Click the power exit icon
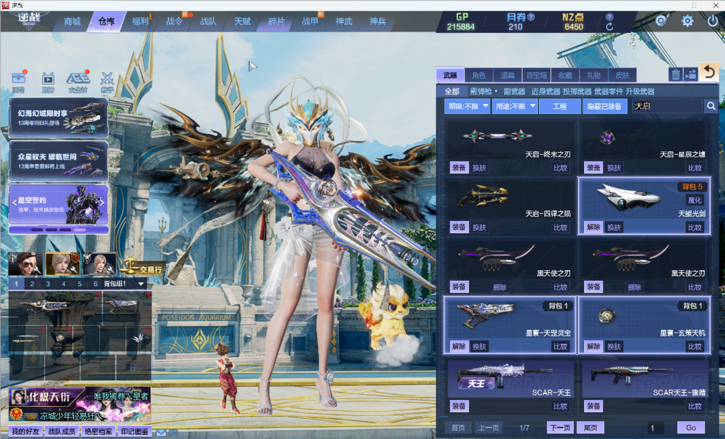The height and width of the screenshot is (439, 725). [712, 21]
